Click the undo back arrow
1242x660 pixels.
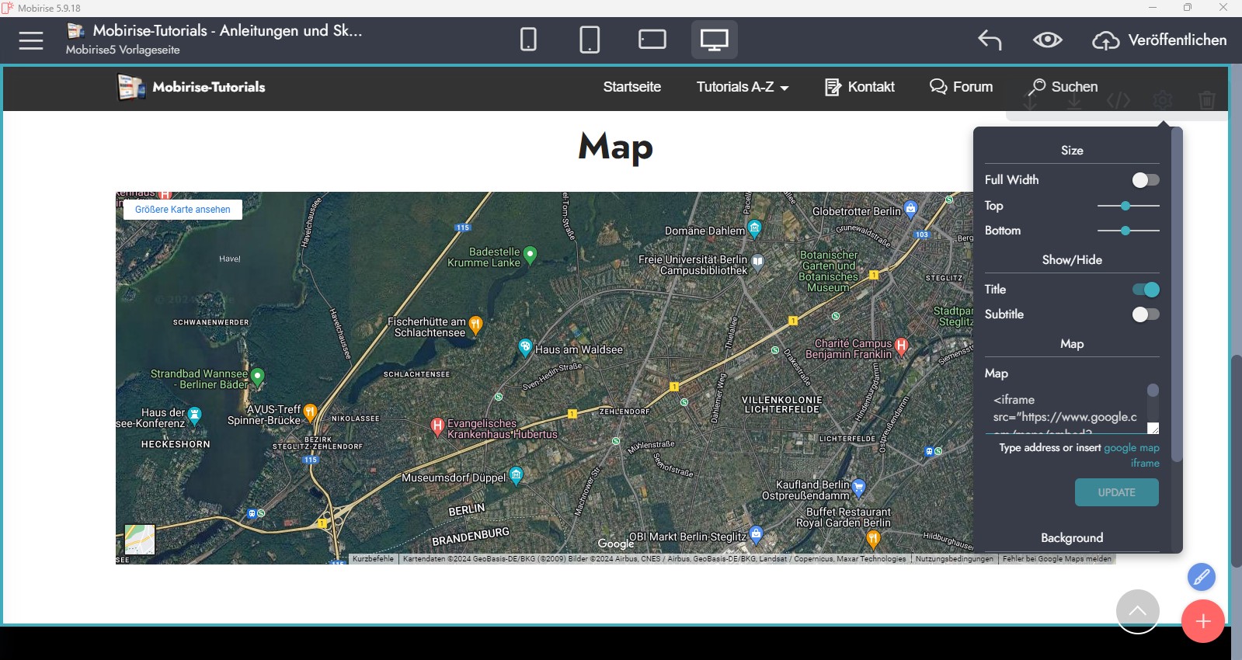(x=990, y=40)
